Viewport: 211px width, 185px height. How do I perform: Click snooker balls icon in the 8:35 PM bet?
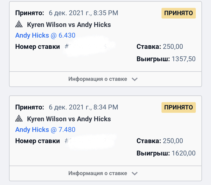(19, 25)
